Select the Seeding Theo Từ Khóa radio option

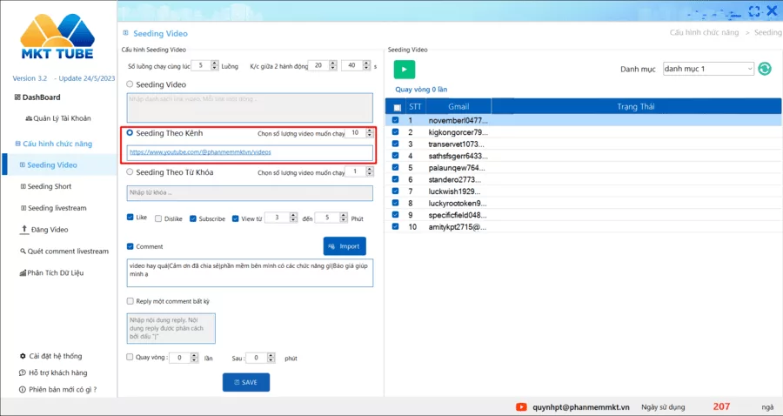click(130, 171)
